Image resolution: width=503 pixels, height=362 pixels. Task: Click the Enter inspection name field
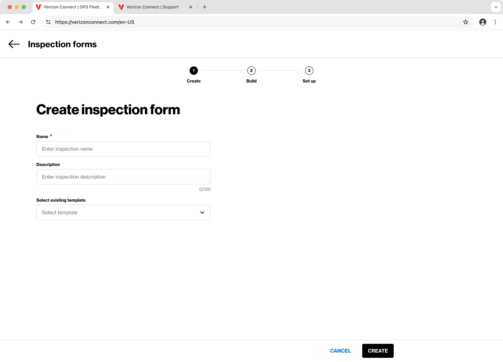click(x=123, y=149)
